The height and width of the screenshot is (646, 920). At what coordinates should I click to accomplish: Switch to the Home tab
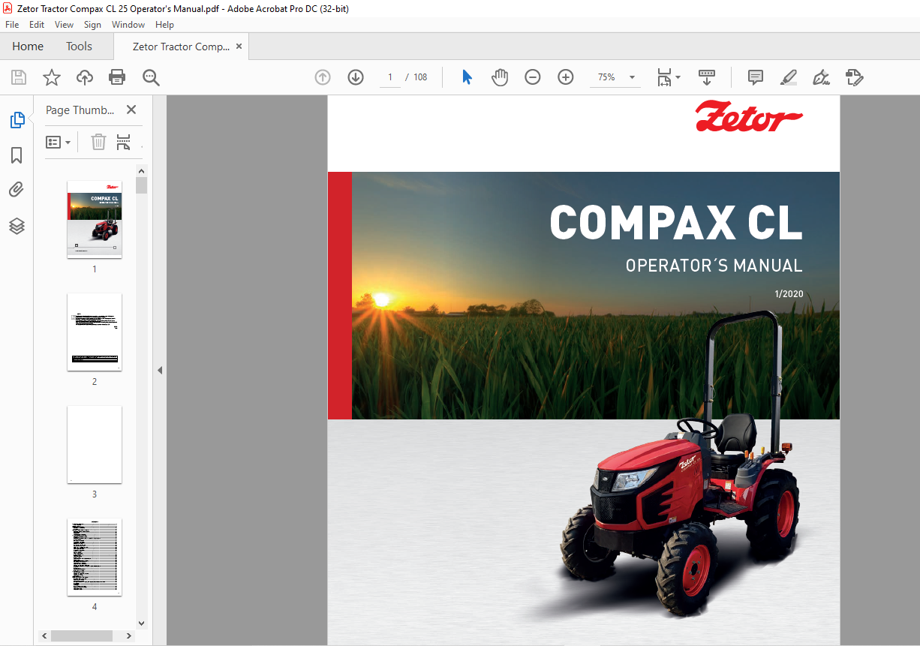[28, 47]
